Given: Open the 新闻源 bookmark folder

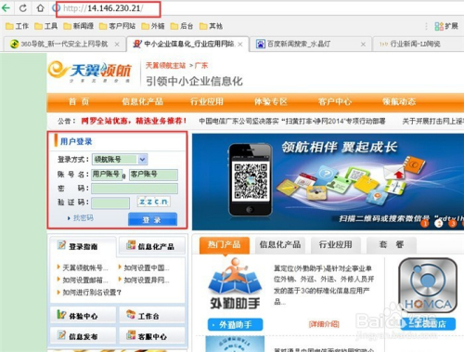Looking at the screenshot, I should click(79, 26).
